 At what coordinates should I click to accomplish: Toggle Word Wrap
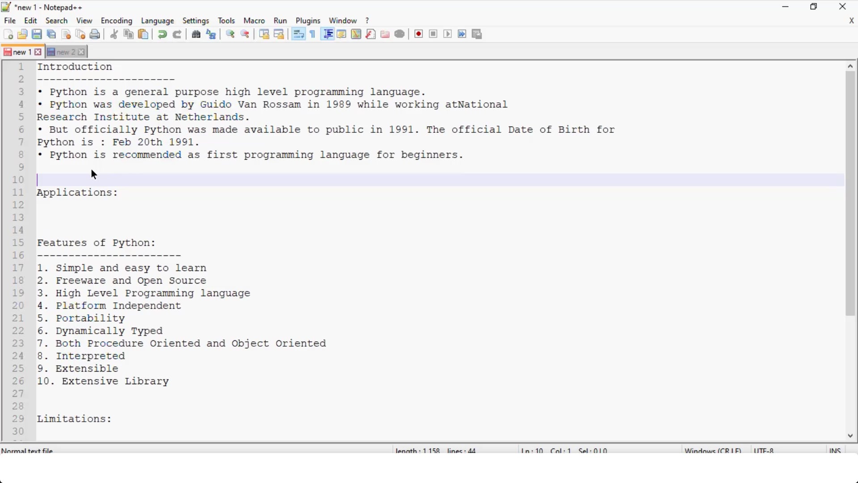298,34
